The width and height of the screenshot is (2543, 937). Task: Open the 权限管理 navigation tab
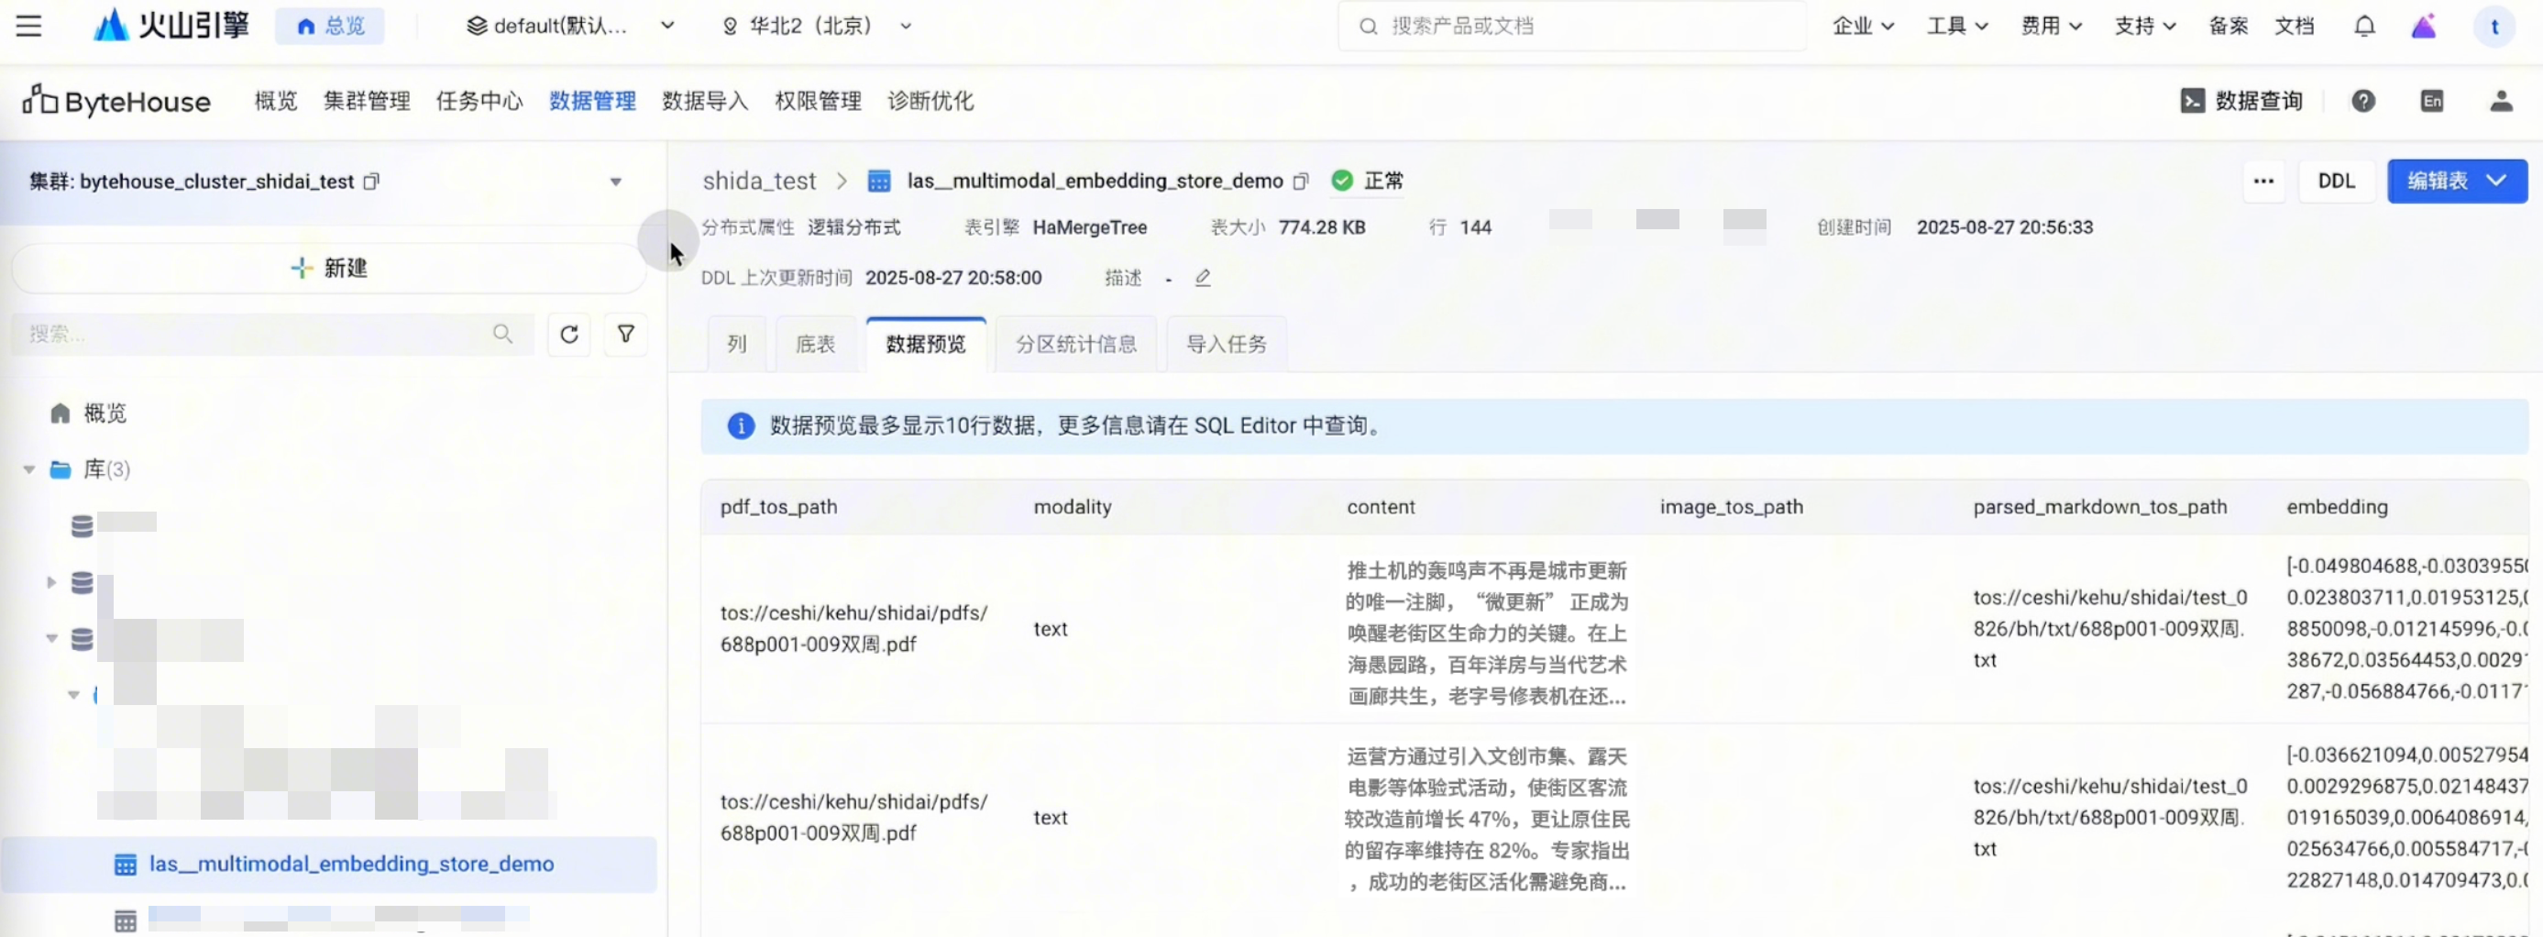(x=819, y=101)
